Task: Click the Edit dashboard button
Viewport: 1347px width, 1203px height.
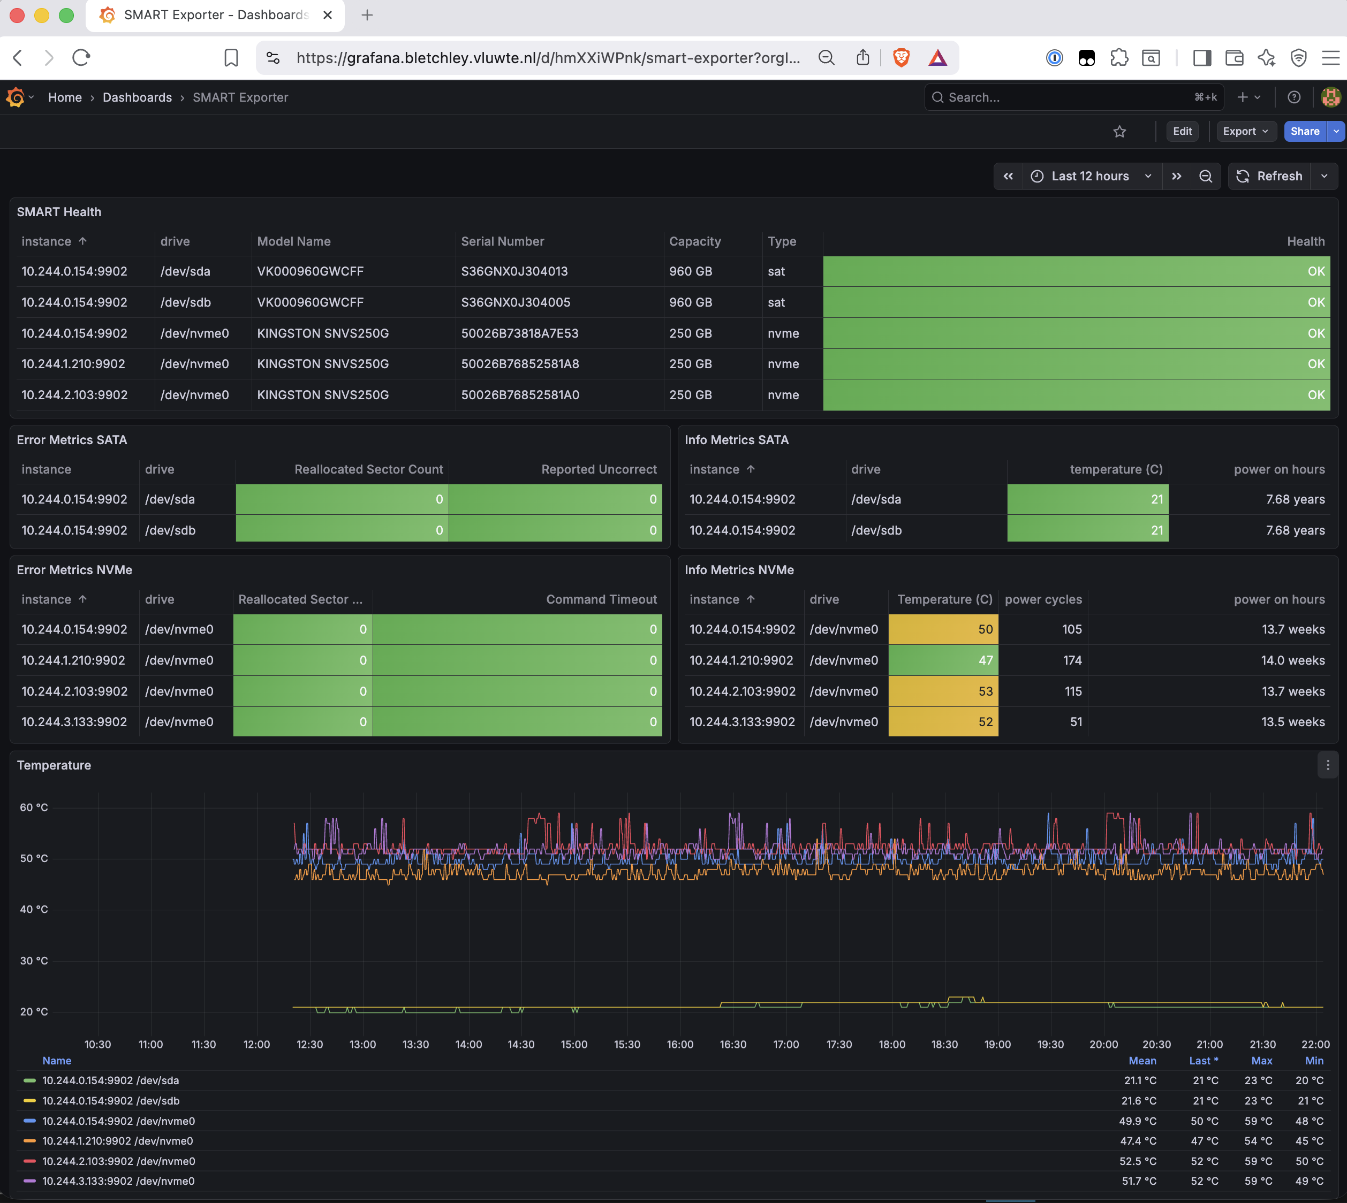Action: (x=1182, y=132)
